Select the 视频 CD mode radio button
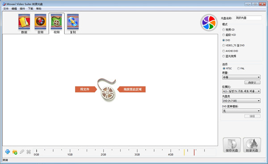The width and height of the screenshot is (268, 164). (x=224, y=30)
